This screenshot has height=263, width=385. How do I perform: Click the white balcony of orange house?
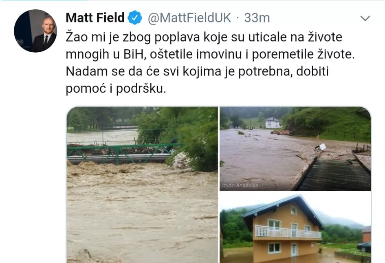pos(287,232)
